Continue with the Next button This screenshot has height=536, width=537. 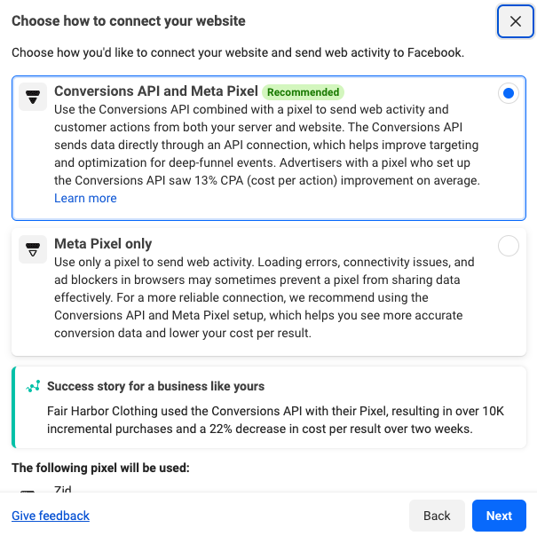click(x=499, y=516)
